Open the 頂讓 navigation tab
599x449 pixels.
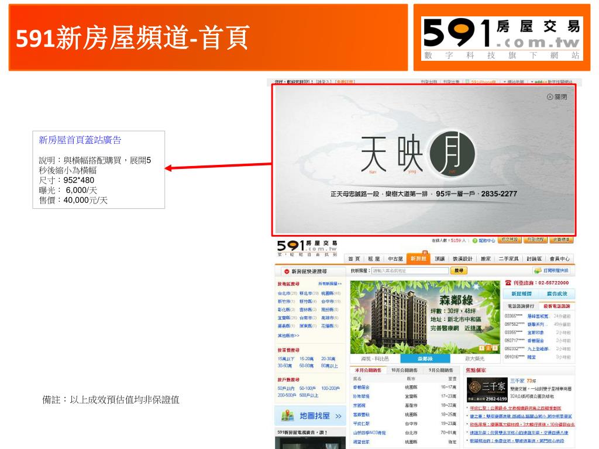pos(440,258)
